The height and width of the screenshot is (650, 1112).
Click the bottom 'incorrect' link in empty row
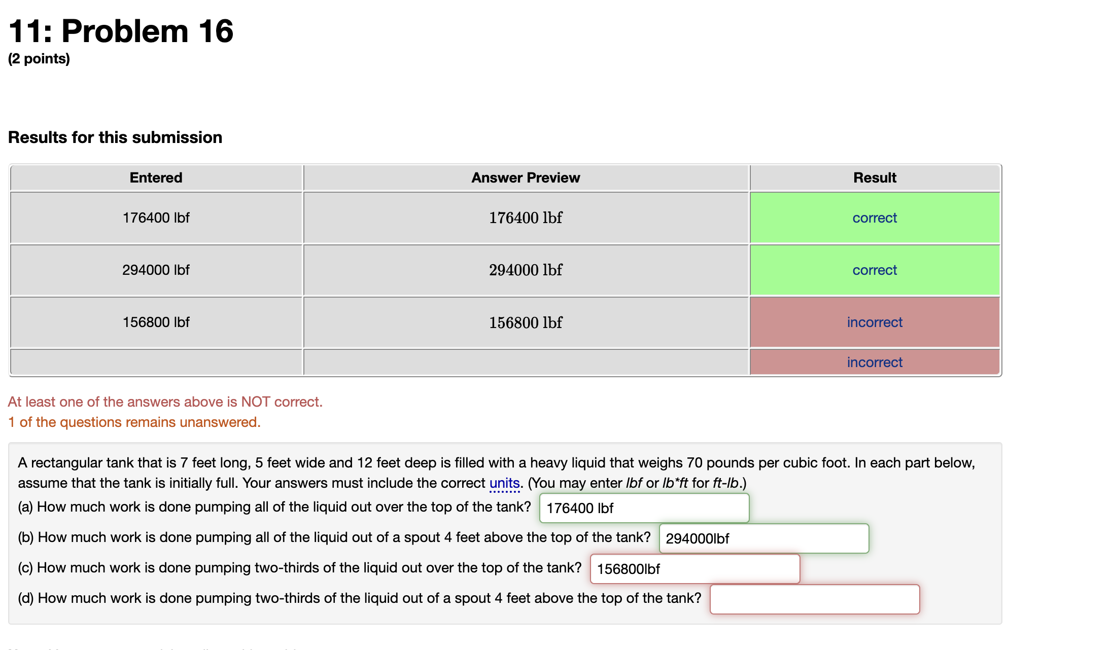(874, 363)
